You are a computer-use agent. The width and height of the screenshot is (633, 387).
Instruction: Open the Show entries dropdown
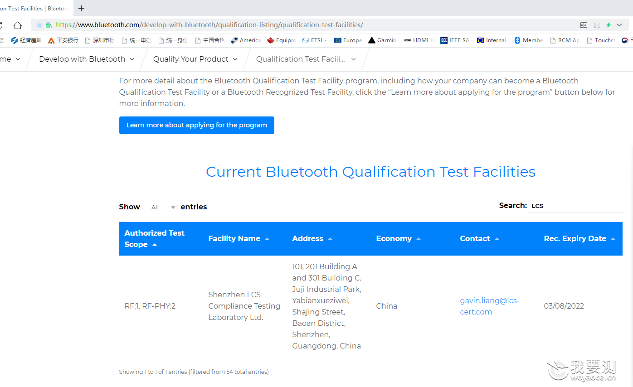(161, 207)
